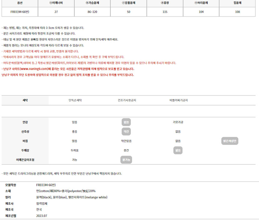Screen dimensions: 259x224
Task: Click the FREE(44-66반) size option row
Action: [20, 12]
